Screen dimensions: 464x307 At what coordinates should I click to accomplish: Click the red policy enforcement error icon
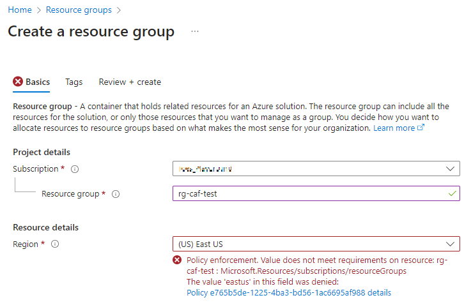pos(177,260)
